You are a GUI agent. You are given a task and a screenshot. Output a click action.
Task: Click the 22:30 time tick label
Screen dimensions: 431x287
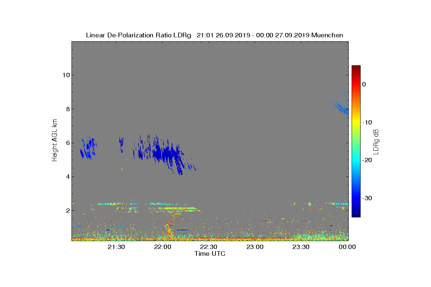(209, 247)
